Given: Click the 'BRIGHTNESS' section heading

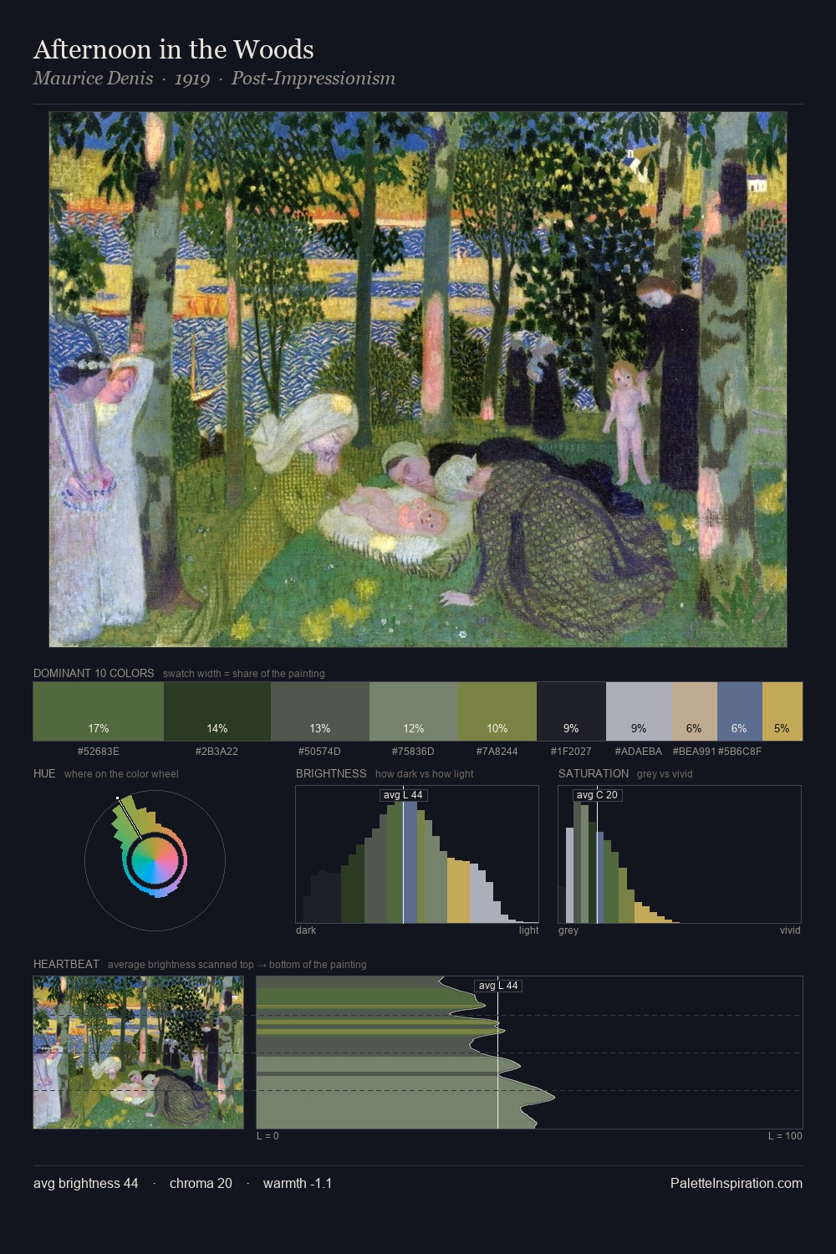Looking at the screenshot, I should tap(331, 773).
